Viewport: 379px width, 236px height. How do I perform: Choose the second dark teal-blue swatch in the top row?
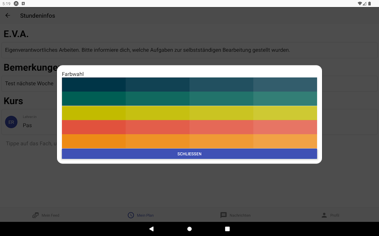tap(158, 84)
